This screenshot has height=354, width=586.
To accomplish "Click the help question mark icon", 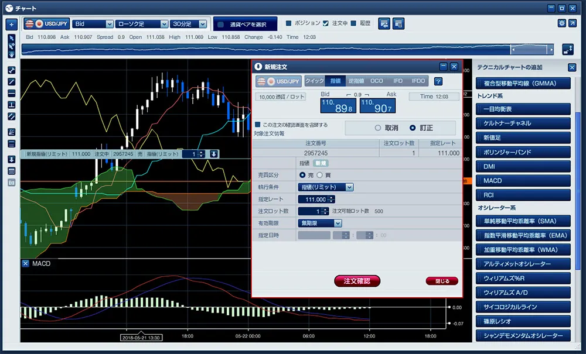I will [x=438, y=81].
